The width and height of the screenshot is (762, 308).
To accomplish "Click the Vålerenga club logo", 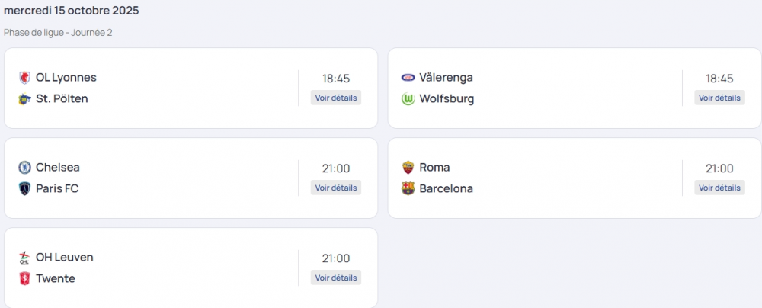I will (x=408, y=77).
